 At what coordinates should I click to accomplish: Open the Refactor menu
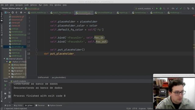coord(34,5)
